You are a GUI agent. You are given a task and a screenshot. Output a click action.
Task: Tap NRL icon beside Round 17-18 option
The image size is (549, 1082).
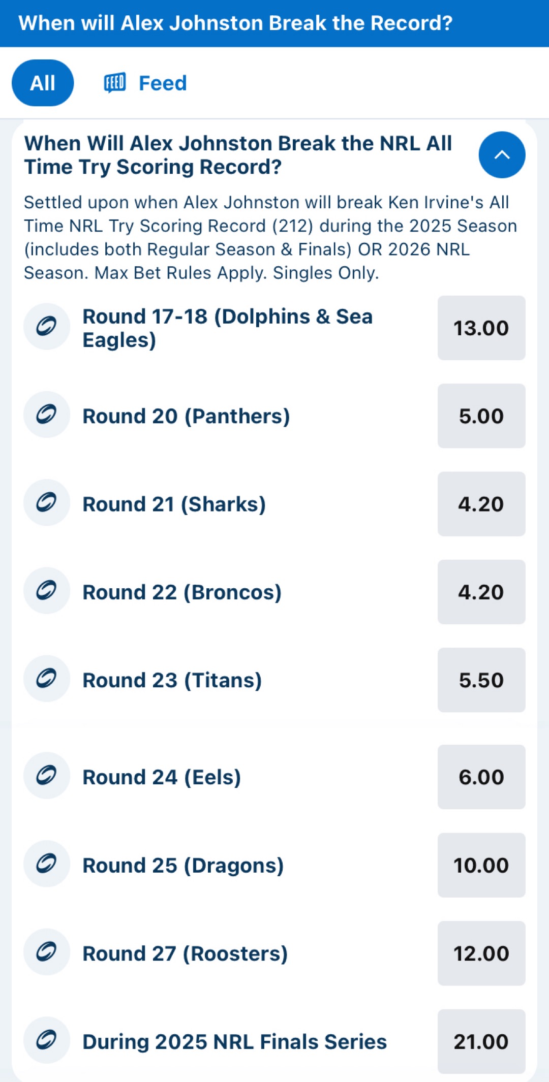pos(47,327)
